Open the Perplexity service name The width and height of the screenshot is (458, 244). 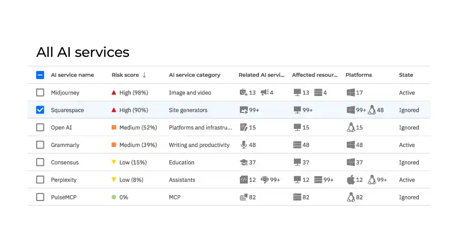[64, 180]
